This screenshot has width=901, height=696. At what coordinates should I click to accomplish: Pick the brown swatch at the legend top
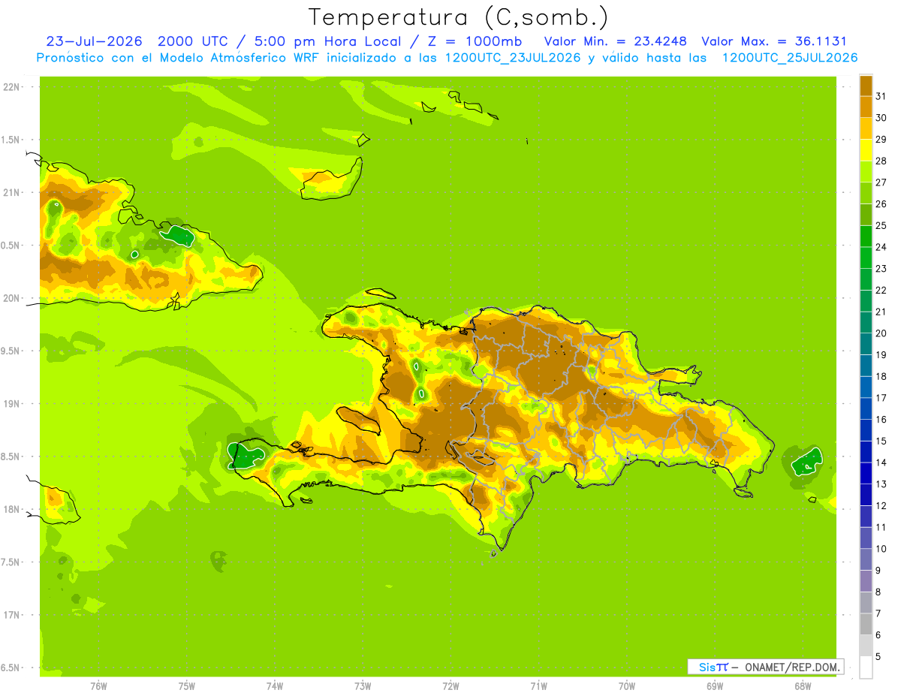866,86
